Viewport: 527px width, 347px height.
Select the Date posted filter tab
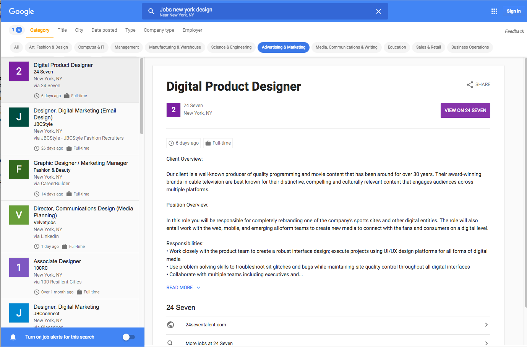104,30
